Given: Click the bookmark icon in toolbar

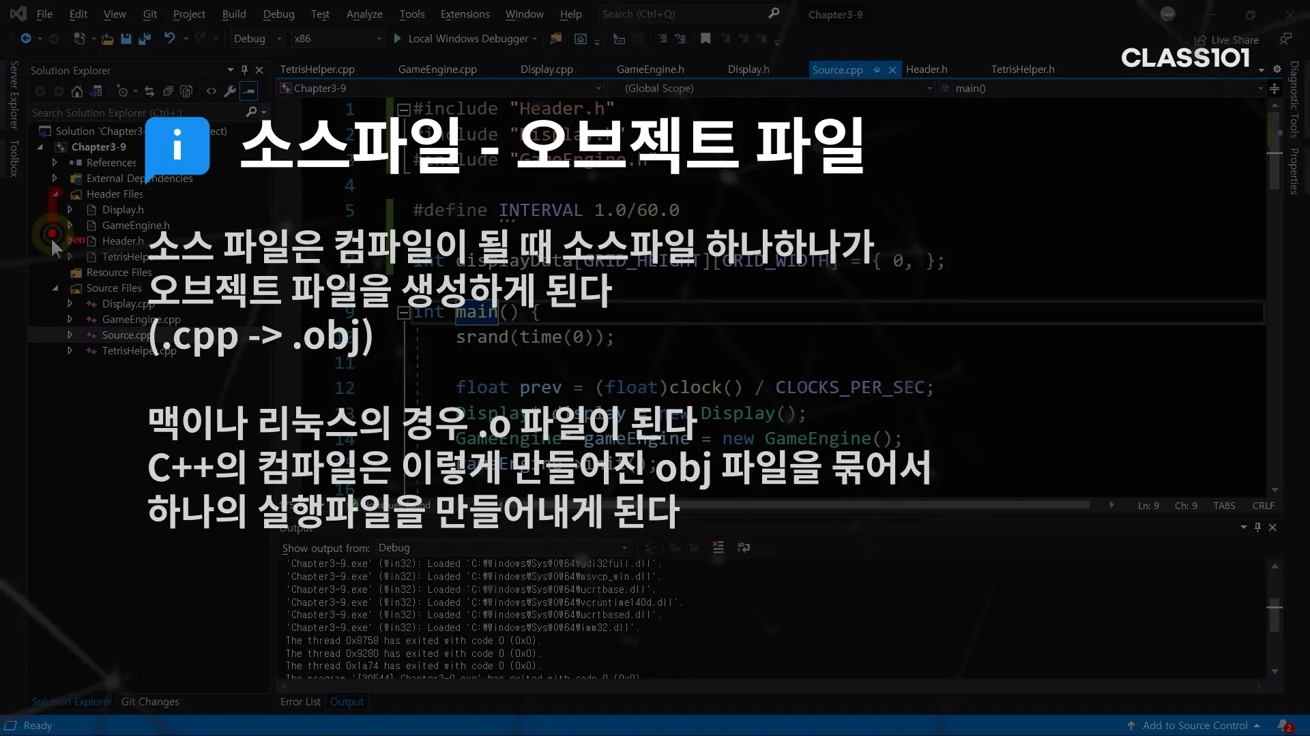Looking at the screenshot, I should (705, 39).
